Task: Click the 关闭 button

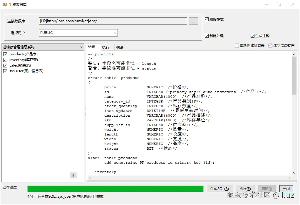Action: coord(286,189)
